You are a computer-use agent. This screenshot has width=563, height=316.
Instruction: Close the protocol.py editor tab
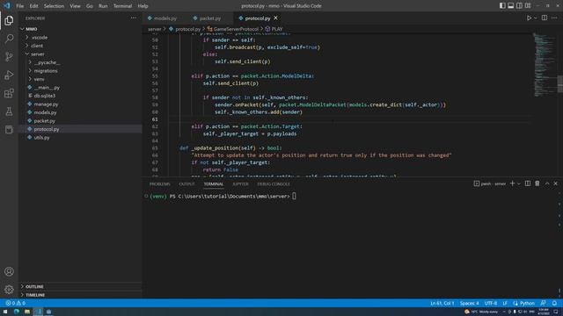pyautogui.click(x=275, y=18)
